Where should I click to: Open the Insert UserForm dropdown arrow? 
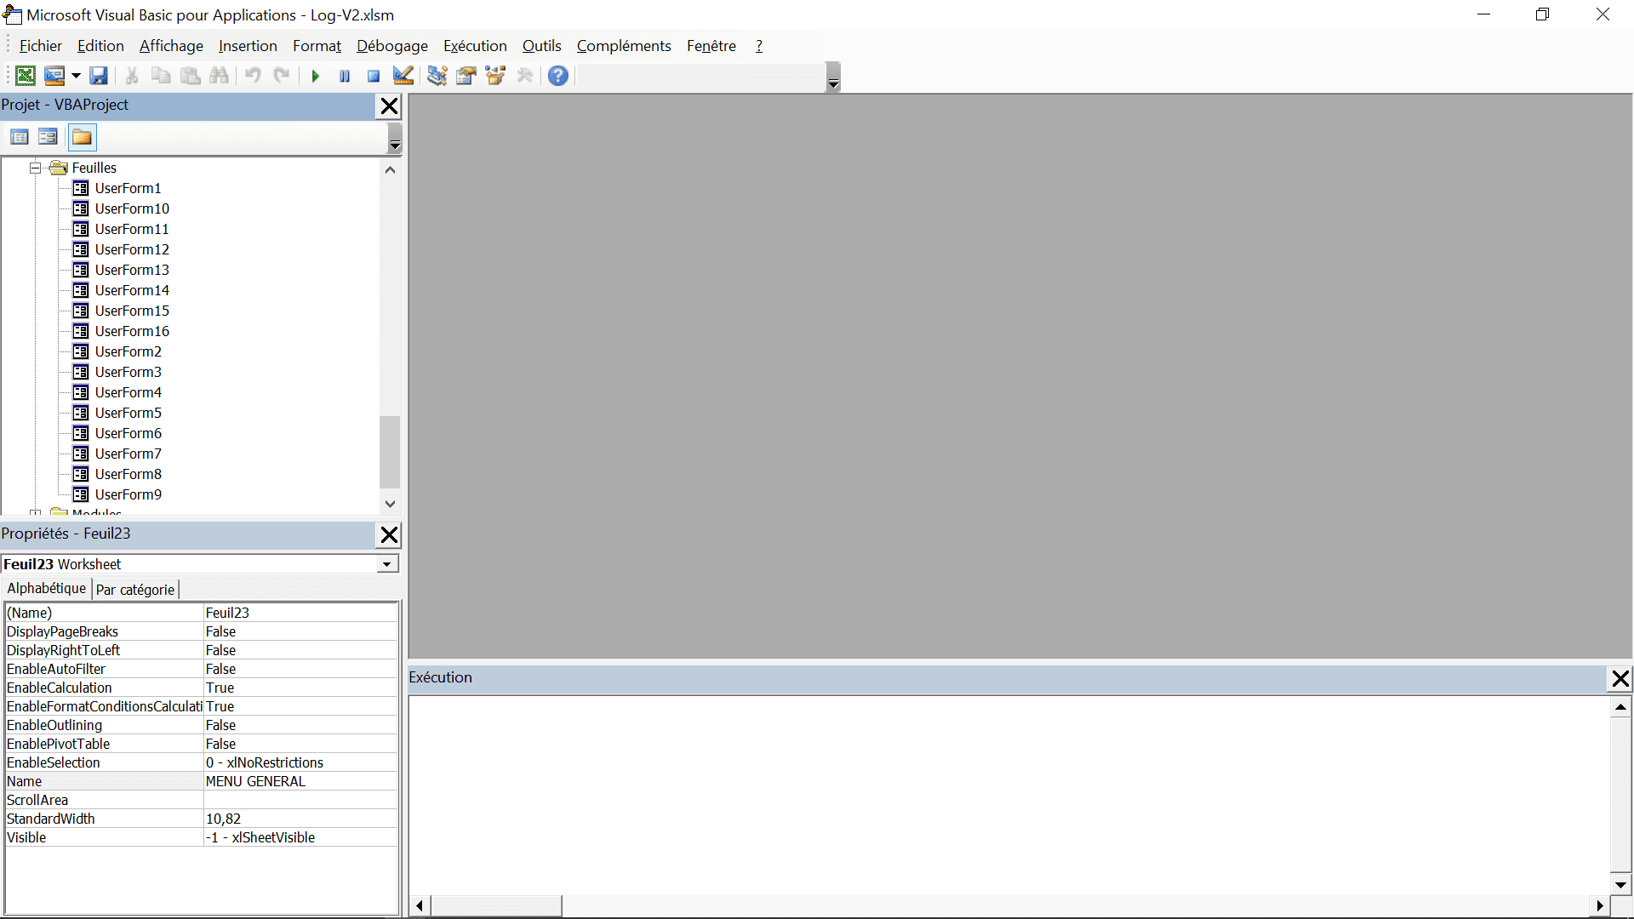coord(76,76)
